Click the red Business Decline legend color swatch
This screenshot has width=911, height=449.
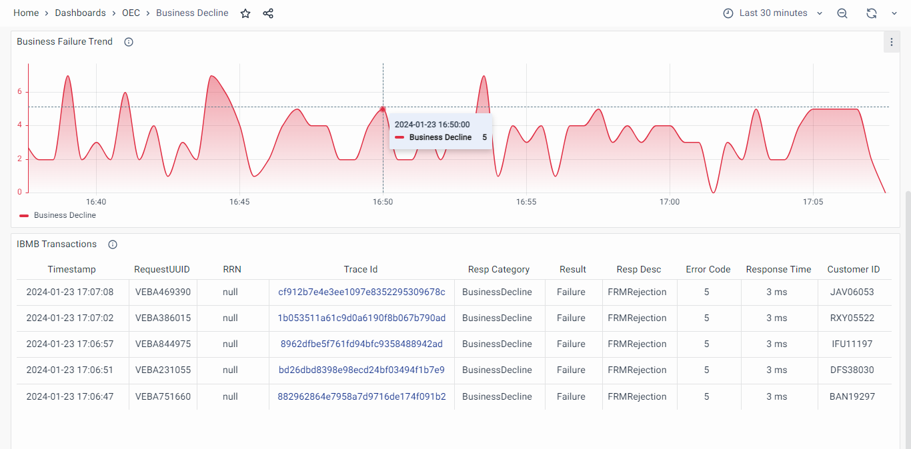[24, 216]
